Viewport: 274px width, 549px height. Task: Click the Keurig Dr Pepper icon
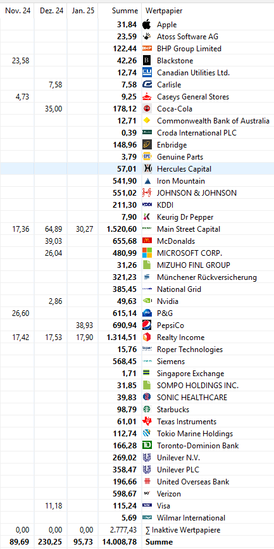(x=147, y=217)
